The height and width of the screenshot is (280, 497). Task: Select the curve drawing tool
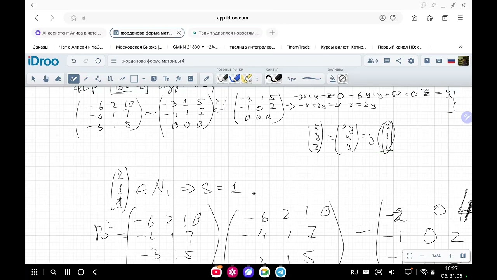tap(110, 79)
